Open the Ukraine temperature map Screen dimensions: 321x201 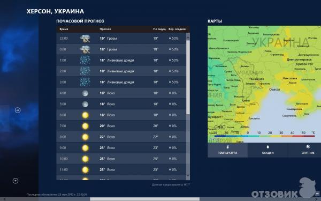pyautogui.click(x=264, y=84)
